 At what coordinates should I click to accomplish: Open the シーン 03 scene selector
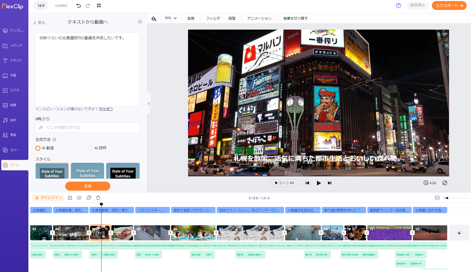coord(284,183)
